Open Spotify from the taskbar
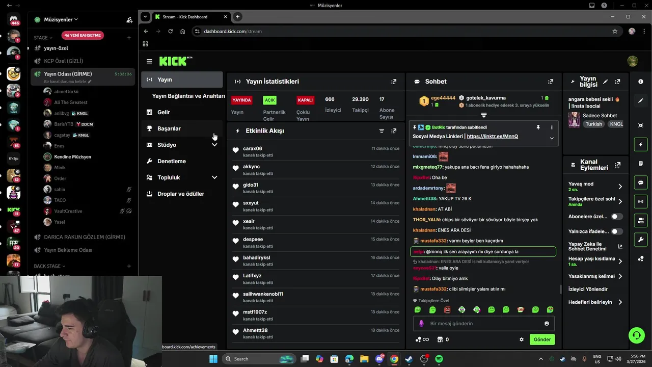Image resolution: width=652 pixels, height=367 pixels. click(439, 359)
